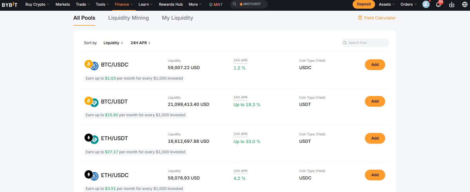Click the 16,612,697.88 USD liquidity value

[x=188, y=141]
